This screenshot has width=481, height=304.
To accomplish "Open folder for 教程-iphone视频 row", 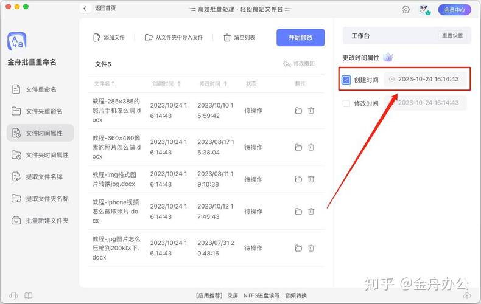I will coord(298,212).
